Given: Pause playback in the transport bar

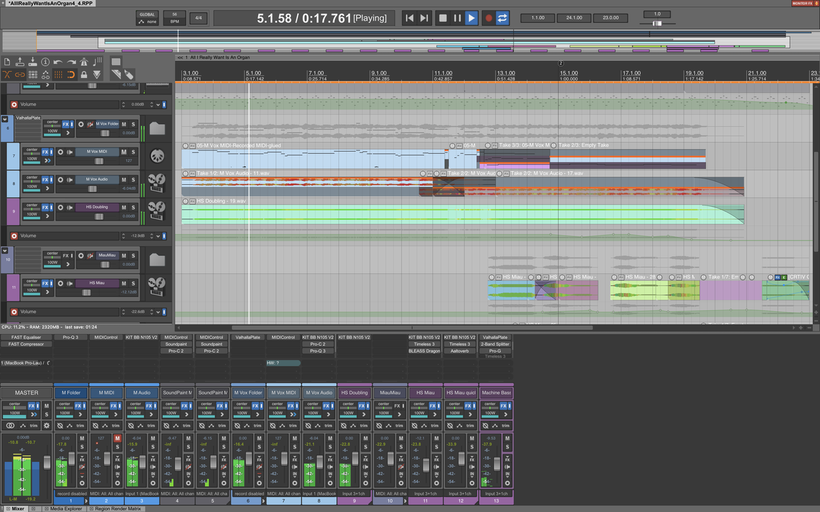Looking at the screenshot, I should point(457,19).
